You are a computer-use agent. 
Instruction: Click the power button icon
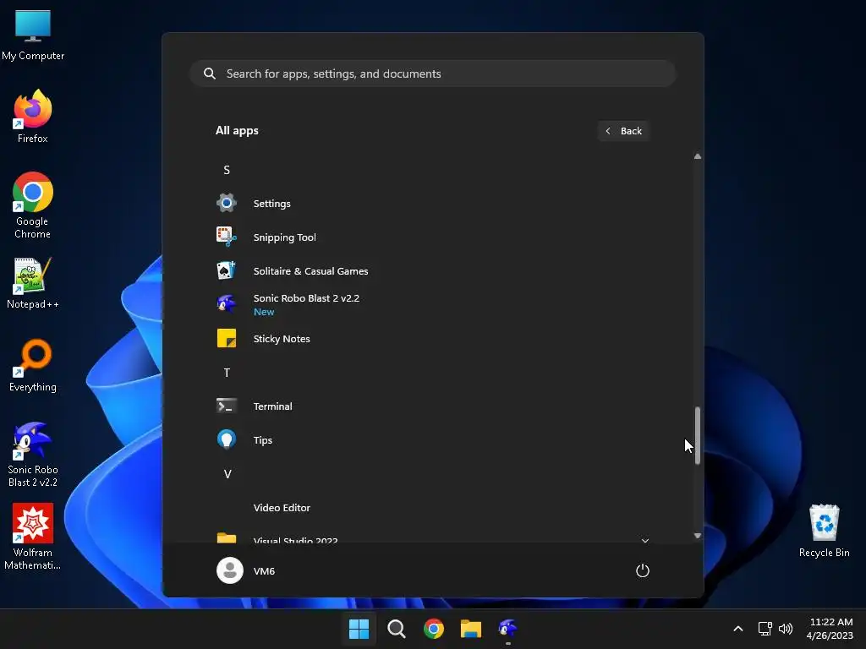pyautogui.click(x=643, y=570)
